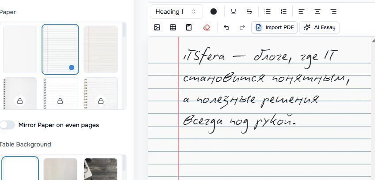
Task: Open the Heading 1 style dropdown
Action: tap(176, 11)
